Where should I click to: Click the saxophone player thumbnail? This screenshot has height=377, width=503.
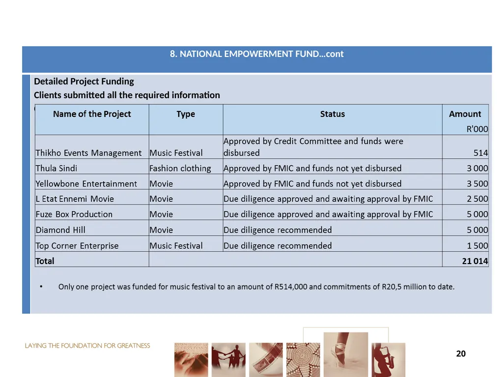point(389,360)
